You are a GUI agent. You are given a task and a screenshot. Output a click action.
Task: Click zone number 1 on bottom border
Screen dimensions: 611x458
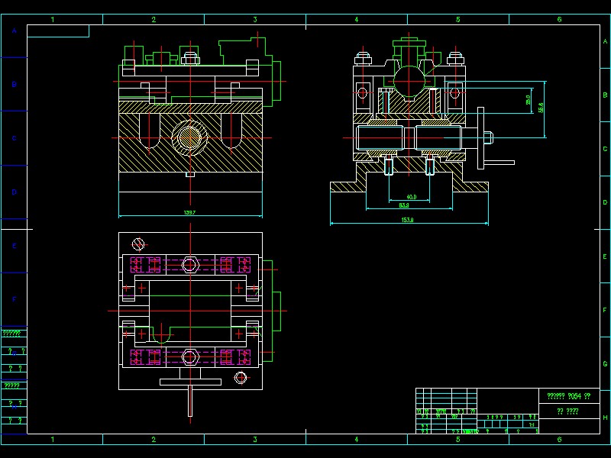(x=53, y=440)
